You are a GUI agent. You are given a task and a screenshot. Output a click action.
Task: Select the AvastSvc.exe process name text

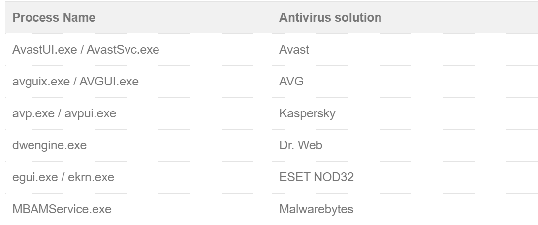point(123,50)
